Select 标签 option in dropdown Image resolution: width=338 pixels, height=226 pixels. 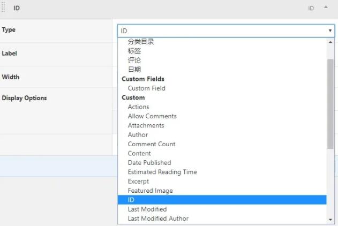[x=222, y=51]
